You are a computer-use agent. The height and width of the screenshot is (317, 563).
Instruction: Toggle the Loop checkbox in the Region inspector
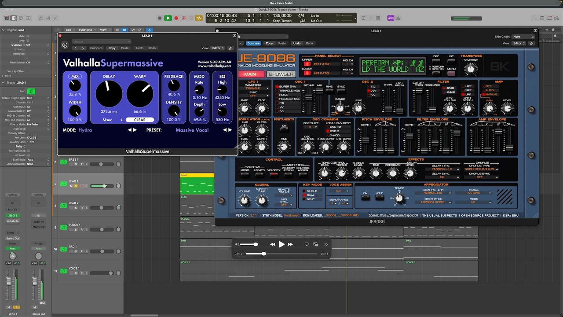[28, 40]
